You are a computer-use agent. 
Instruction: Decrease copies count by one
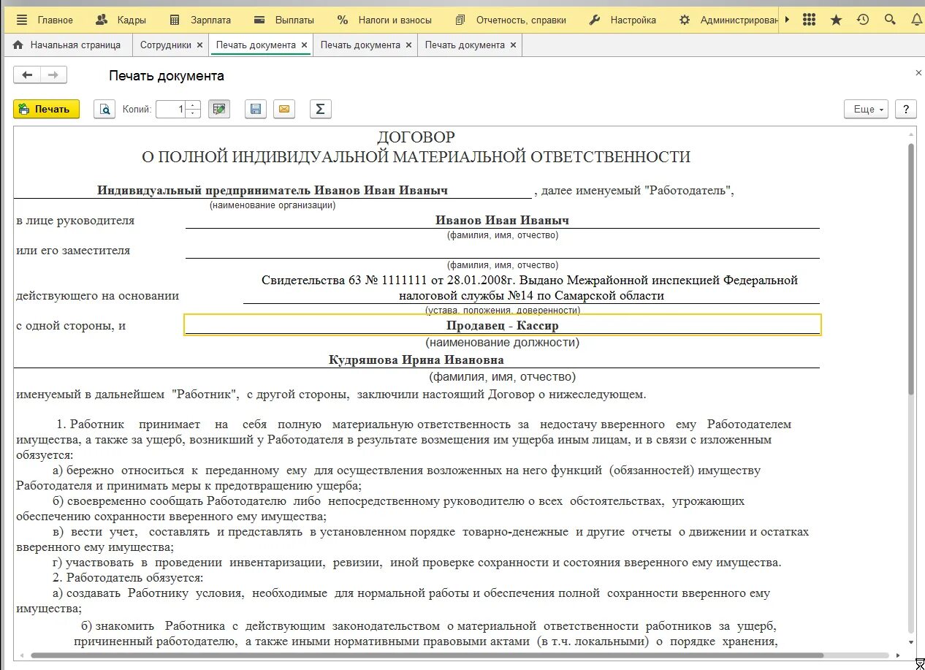coord(193,113)
